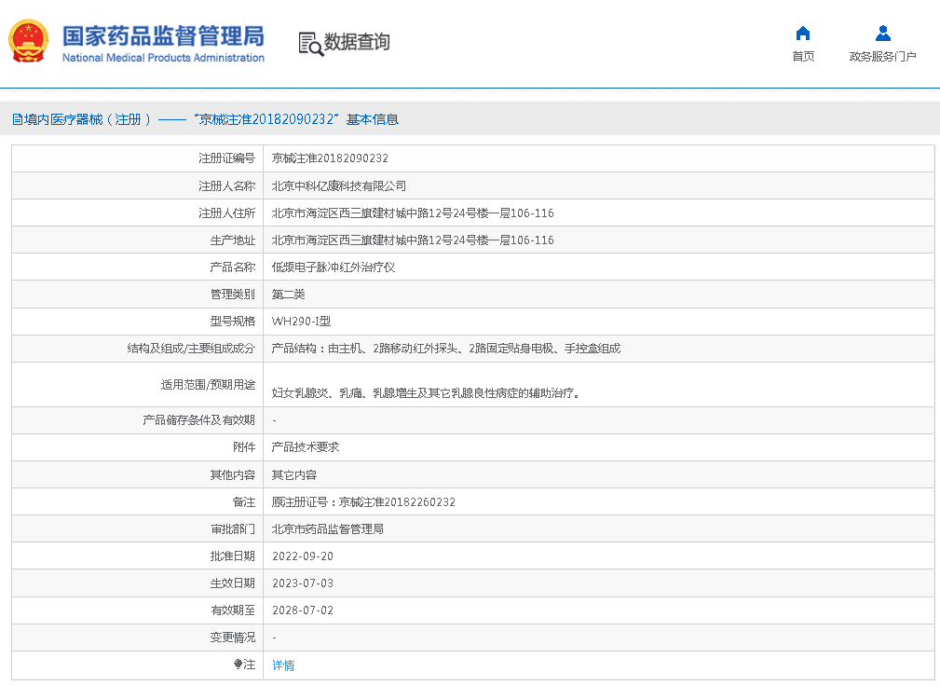Open the 产品技术要求 attachment entry
This screenshot has height=686, width=940.
(x=306, y=447)
